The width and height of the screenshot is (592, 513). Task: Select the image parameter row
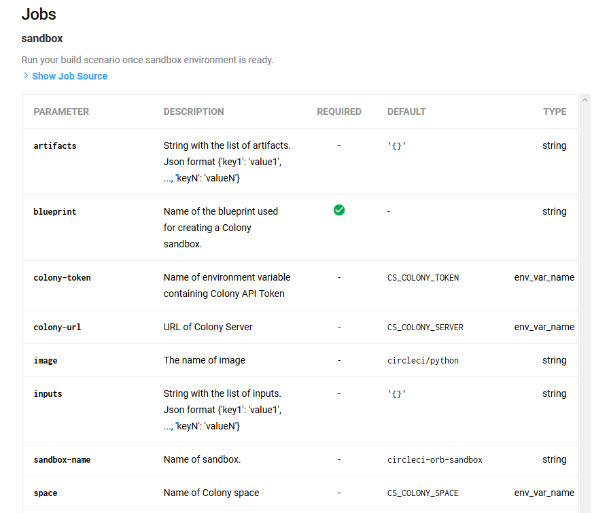tap(45, 360)
